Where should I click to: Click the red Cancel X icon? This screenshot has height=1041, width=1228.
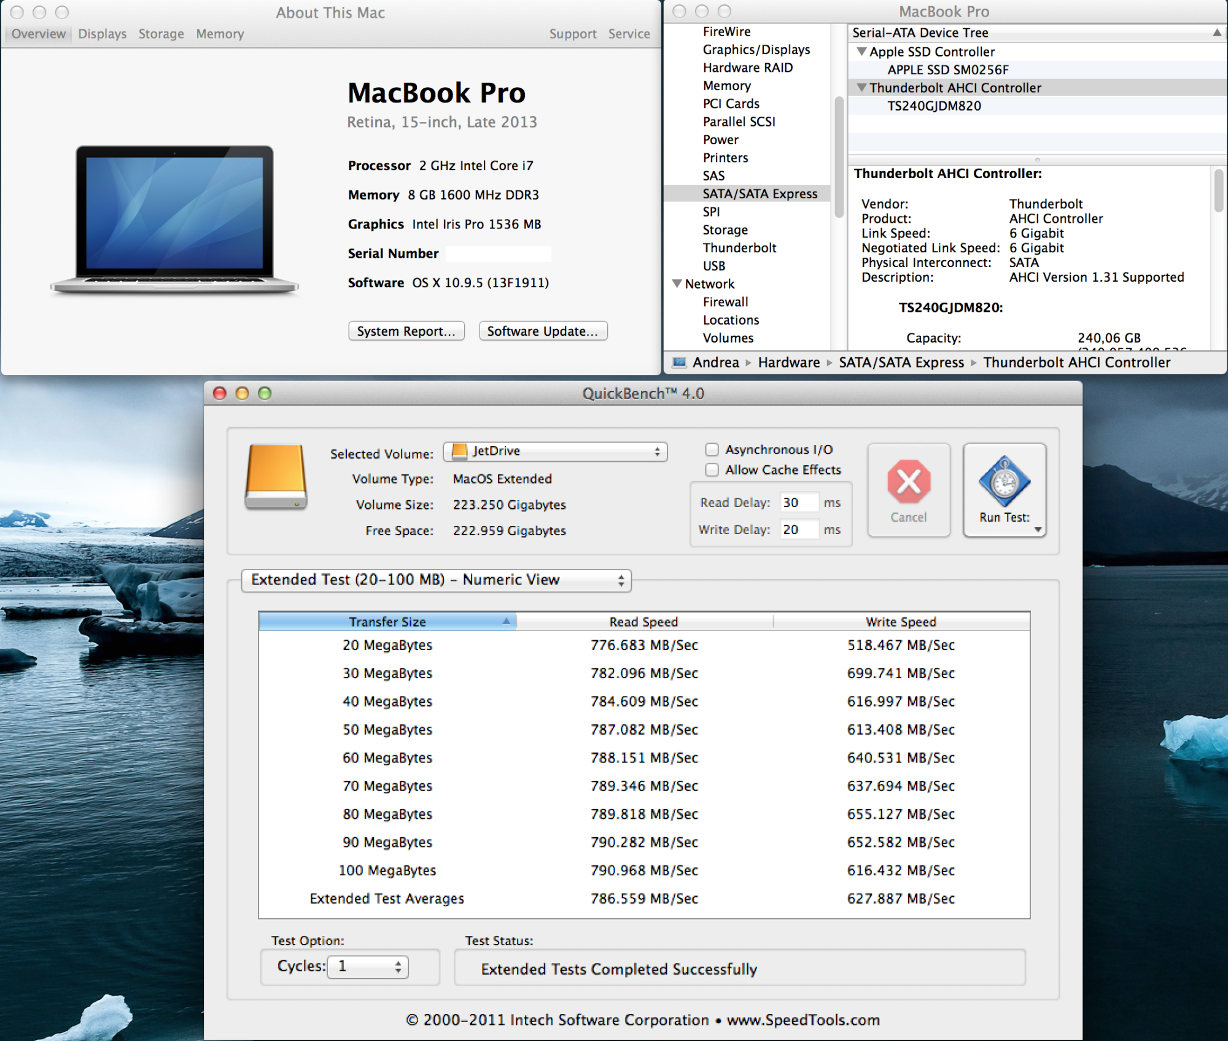[x=909, y=481]
